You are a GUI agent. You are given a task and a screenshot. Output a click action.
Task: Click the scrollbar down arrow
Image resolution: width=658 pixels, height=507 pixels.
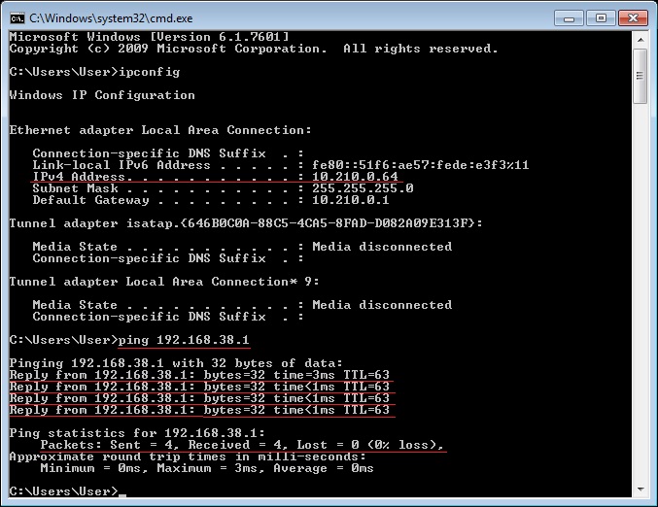[641, 490]
